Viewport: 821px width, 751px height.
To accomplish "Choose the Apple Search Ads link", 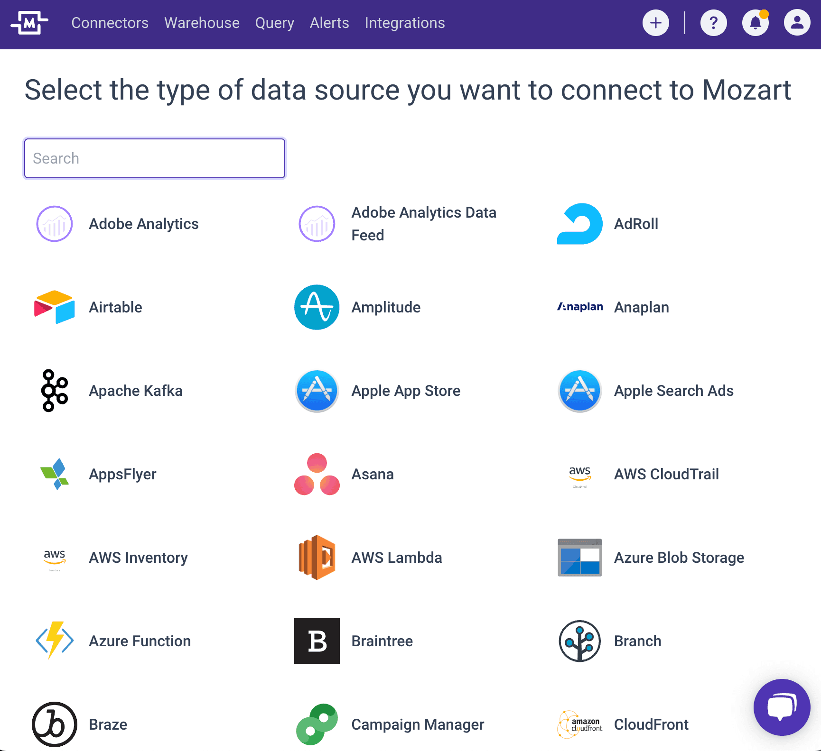I will point(674,391).
